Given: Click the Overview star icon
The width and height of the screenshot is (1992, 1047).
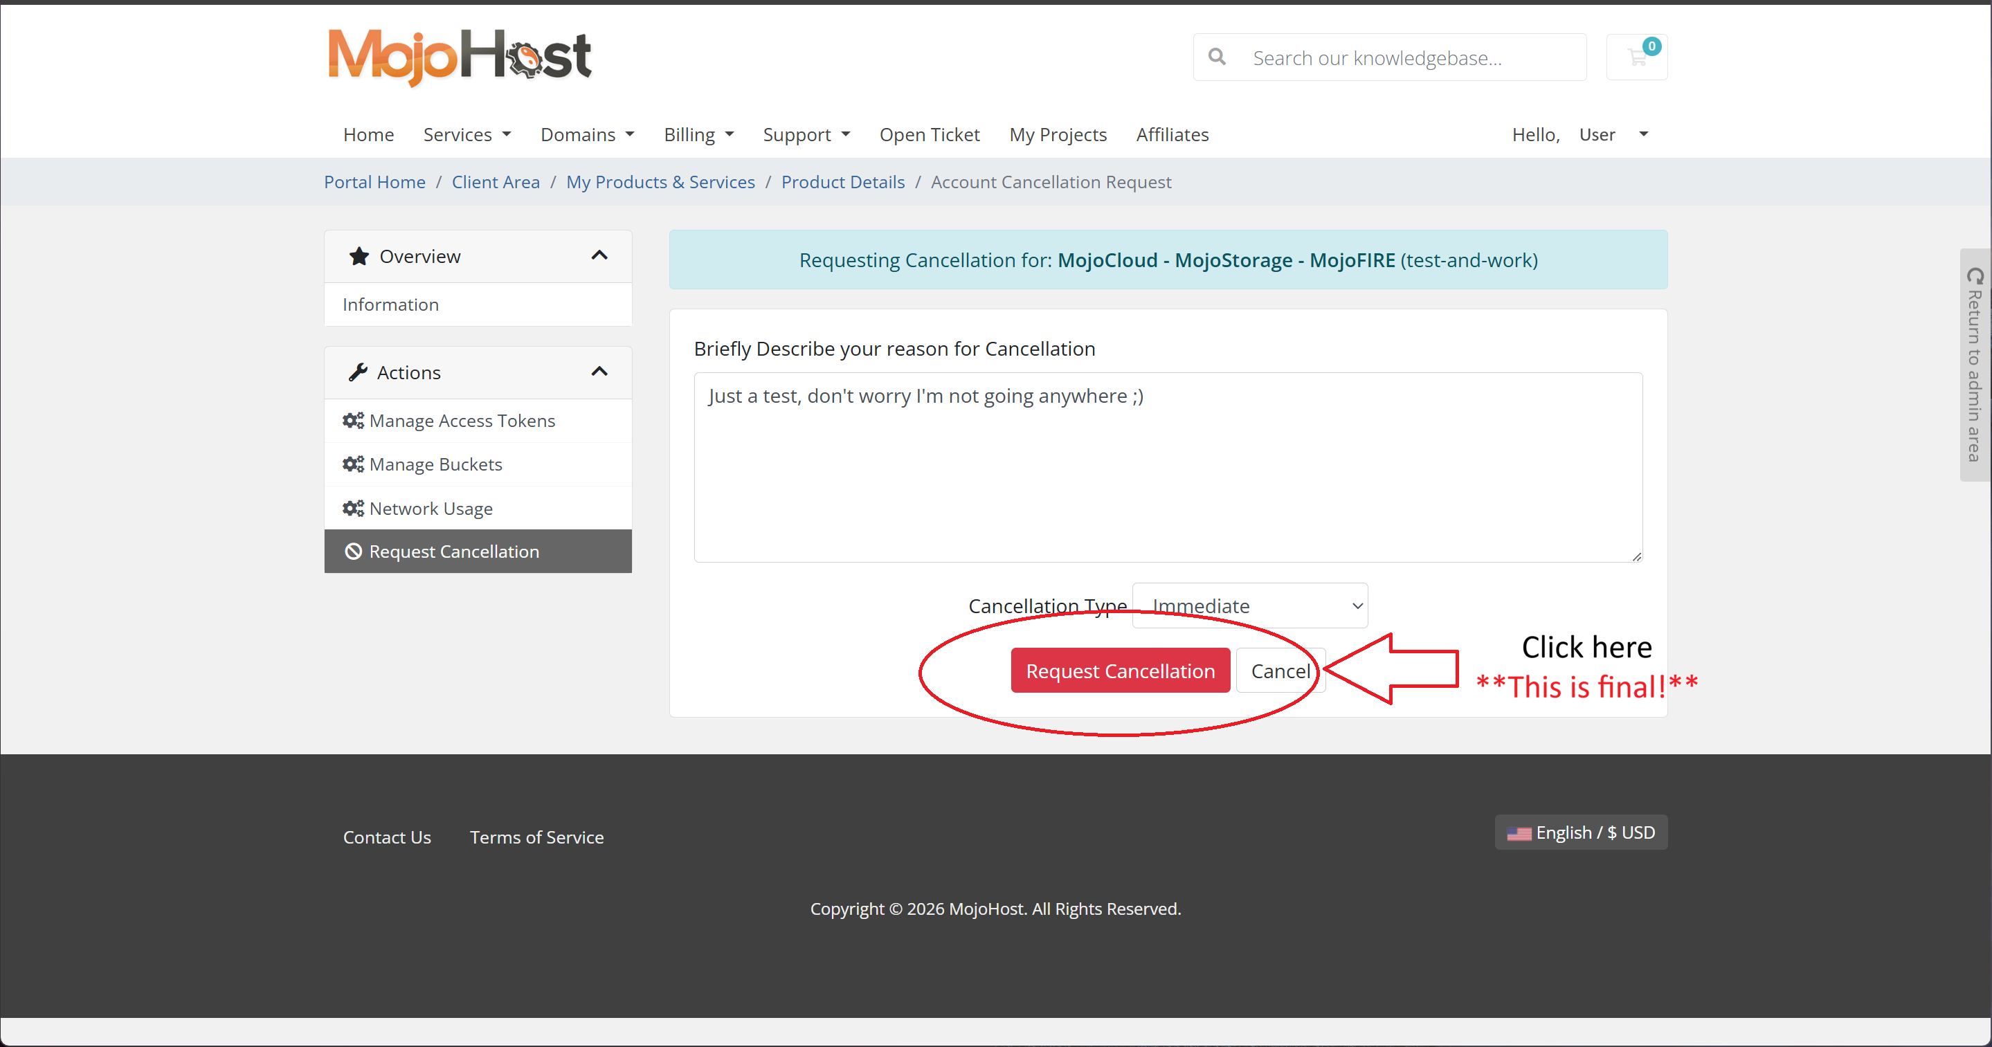Looking at the screenshot, I should coord(359,256).
